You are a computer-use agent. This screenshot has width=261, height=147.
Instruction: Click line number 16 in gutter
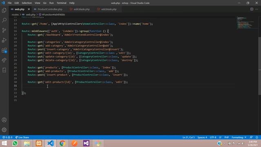pos(15,31)
